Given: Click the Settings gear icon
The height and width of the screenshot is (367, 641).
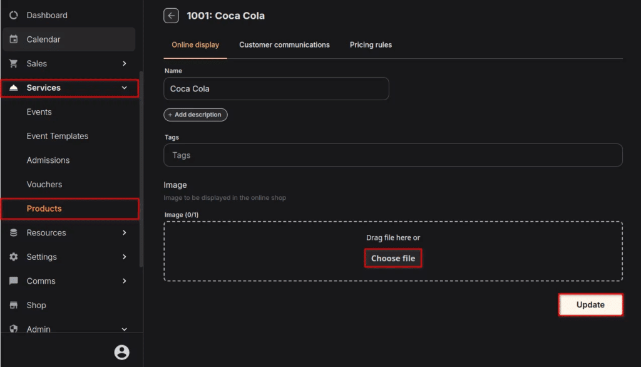Looking at the screenshot, I should click(14, 257).
